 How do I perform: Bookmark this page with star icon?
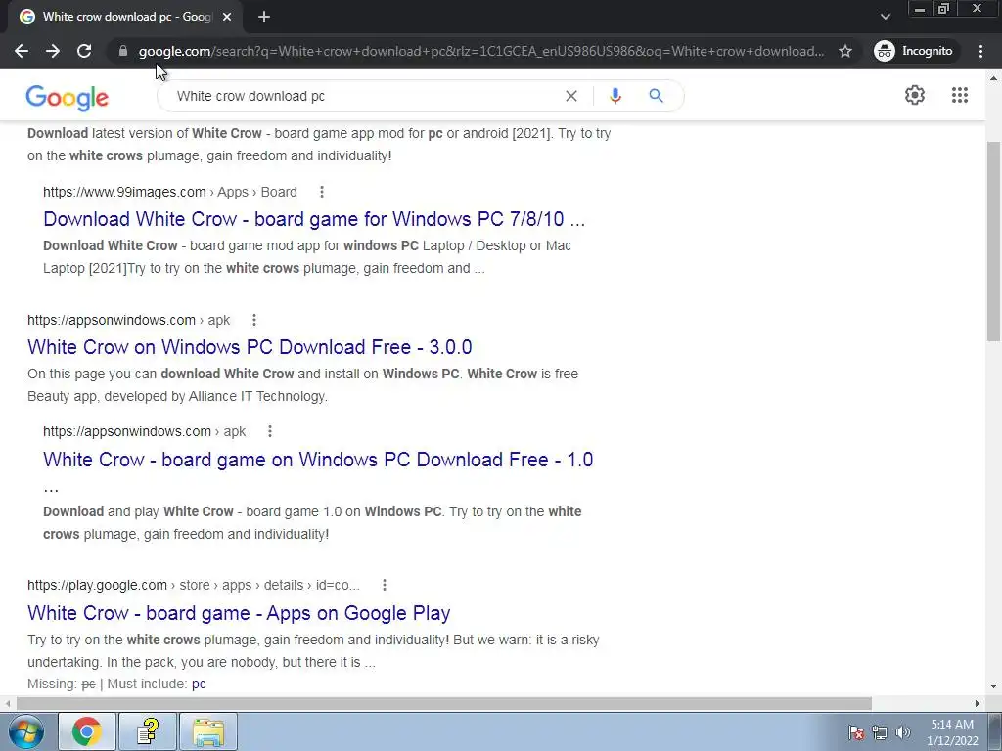point(844,51)
